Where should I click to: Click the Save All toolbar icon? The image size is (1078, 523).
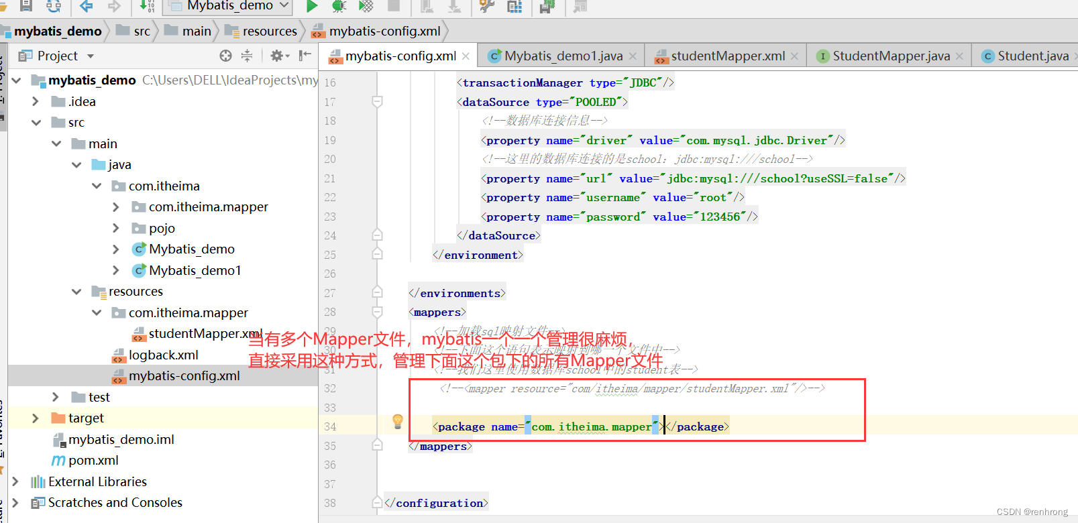pyautogui.click(x=25, y=5)
